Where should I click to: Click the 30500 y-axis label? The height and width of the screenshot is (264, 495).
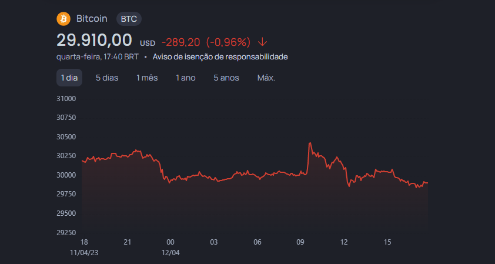point(66,137)
